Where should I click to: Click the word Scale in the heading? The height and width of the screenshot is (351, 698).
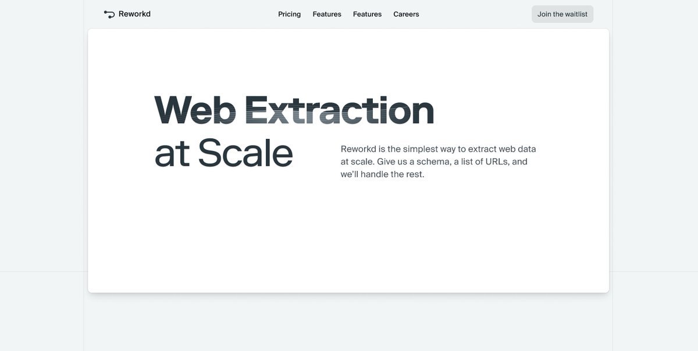click(245, 153)
